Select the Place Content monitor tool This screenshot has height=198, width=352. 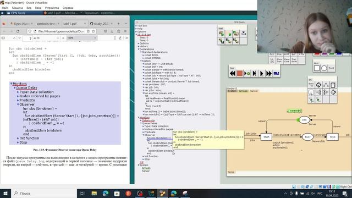287,61
